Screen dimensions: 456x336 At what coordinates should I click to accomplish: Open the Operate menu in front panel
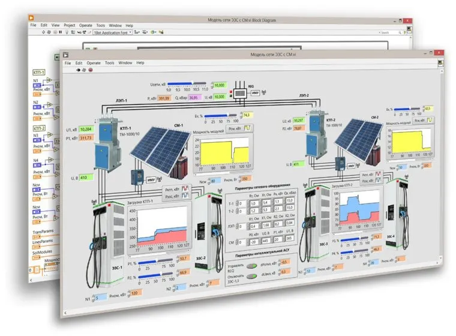(94, 62)
